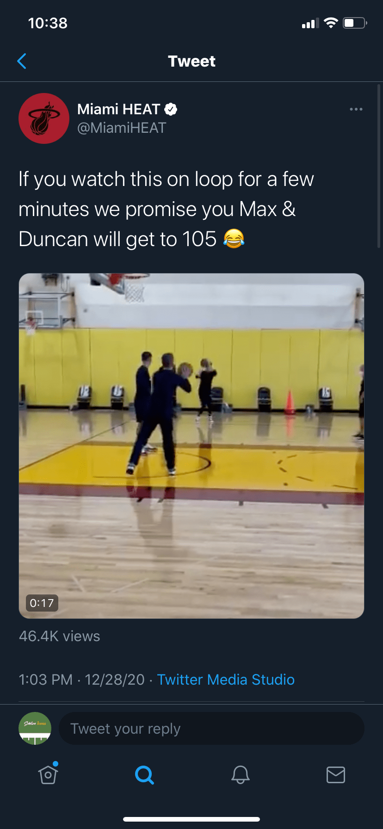Open Miami HEAT profile picture
This screenshot has height=829, width=383.
tap(44, 118)
